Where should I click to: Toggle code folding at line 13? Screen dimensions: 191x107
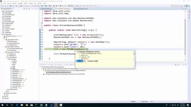click(44, 30)
